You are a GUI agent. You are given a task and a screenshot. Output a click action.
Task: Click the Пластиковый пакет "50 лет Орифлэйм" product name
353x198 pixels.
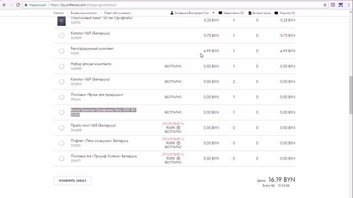point(102,18)
